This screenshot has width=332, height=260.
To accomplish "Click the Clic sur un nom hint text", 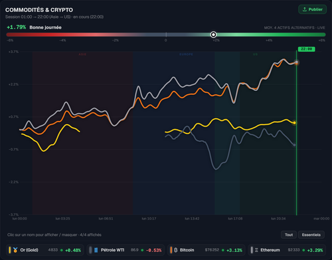I will point(54,235).
